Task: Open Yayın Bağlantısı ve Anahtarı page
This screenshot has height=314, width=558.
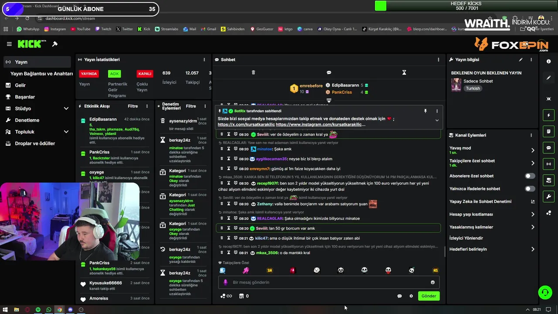Action: (41, 74)
